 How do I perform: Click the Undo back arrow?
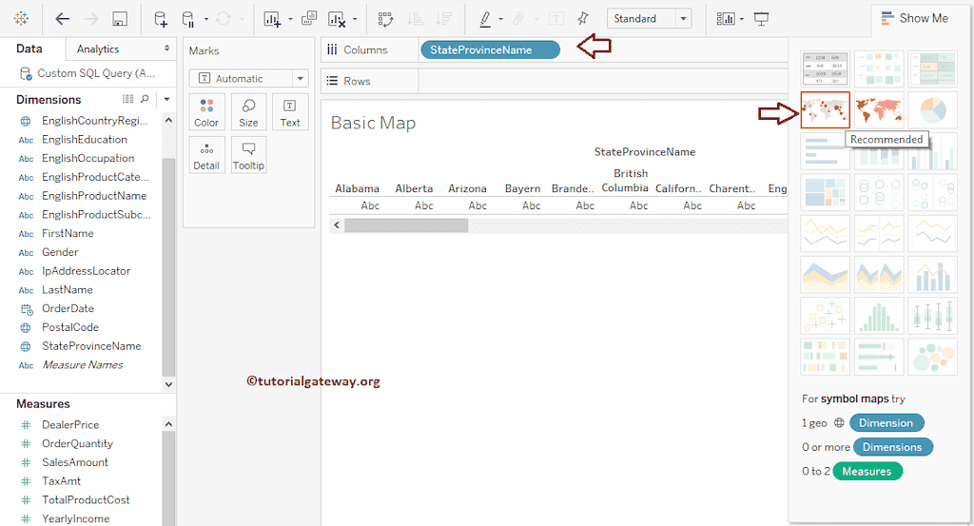click(x=62, y=19)
